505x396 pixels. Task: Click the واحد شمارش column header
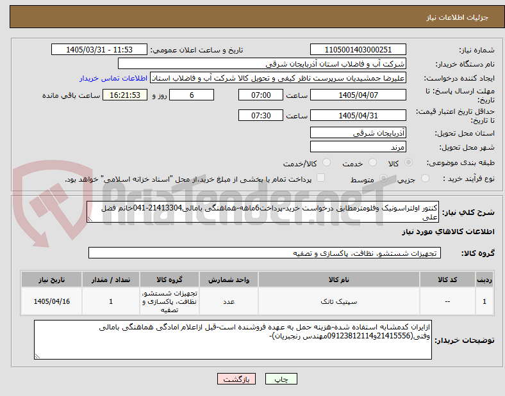[229, 280]
